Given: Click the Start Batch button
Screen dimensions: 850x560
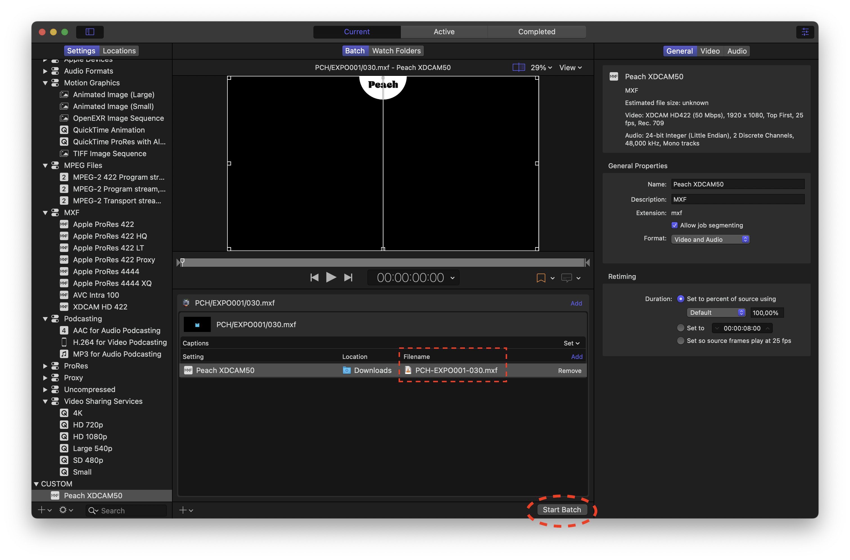Looking at the screenshot, I should tap(562, 510).
